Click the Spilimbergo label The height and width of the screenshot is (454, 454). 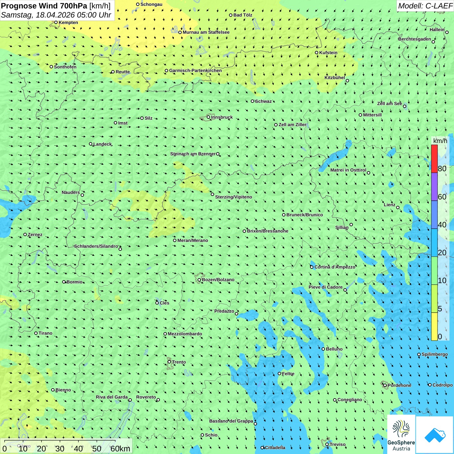pos(435,354)
